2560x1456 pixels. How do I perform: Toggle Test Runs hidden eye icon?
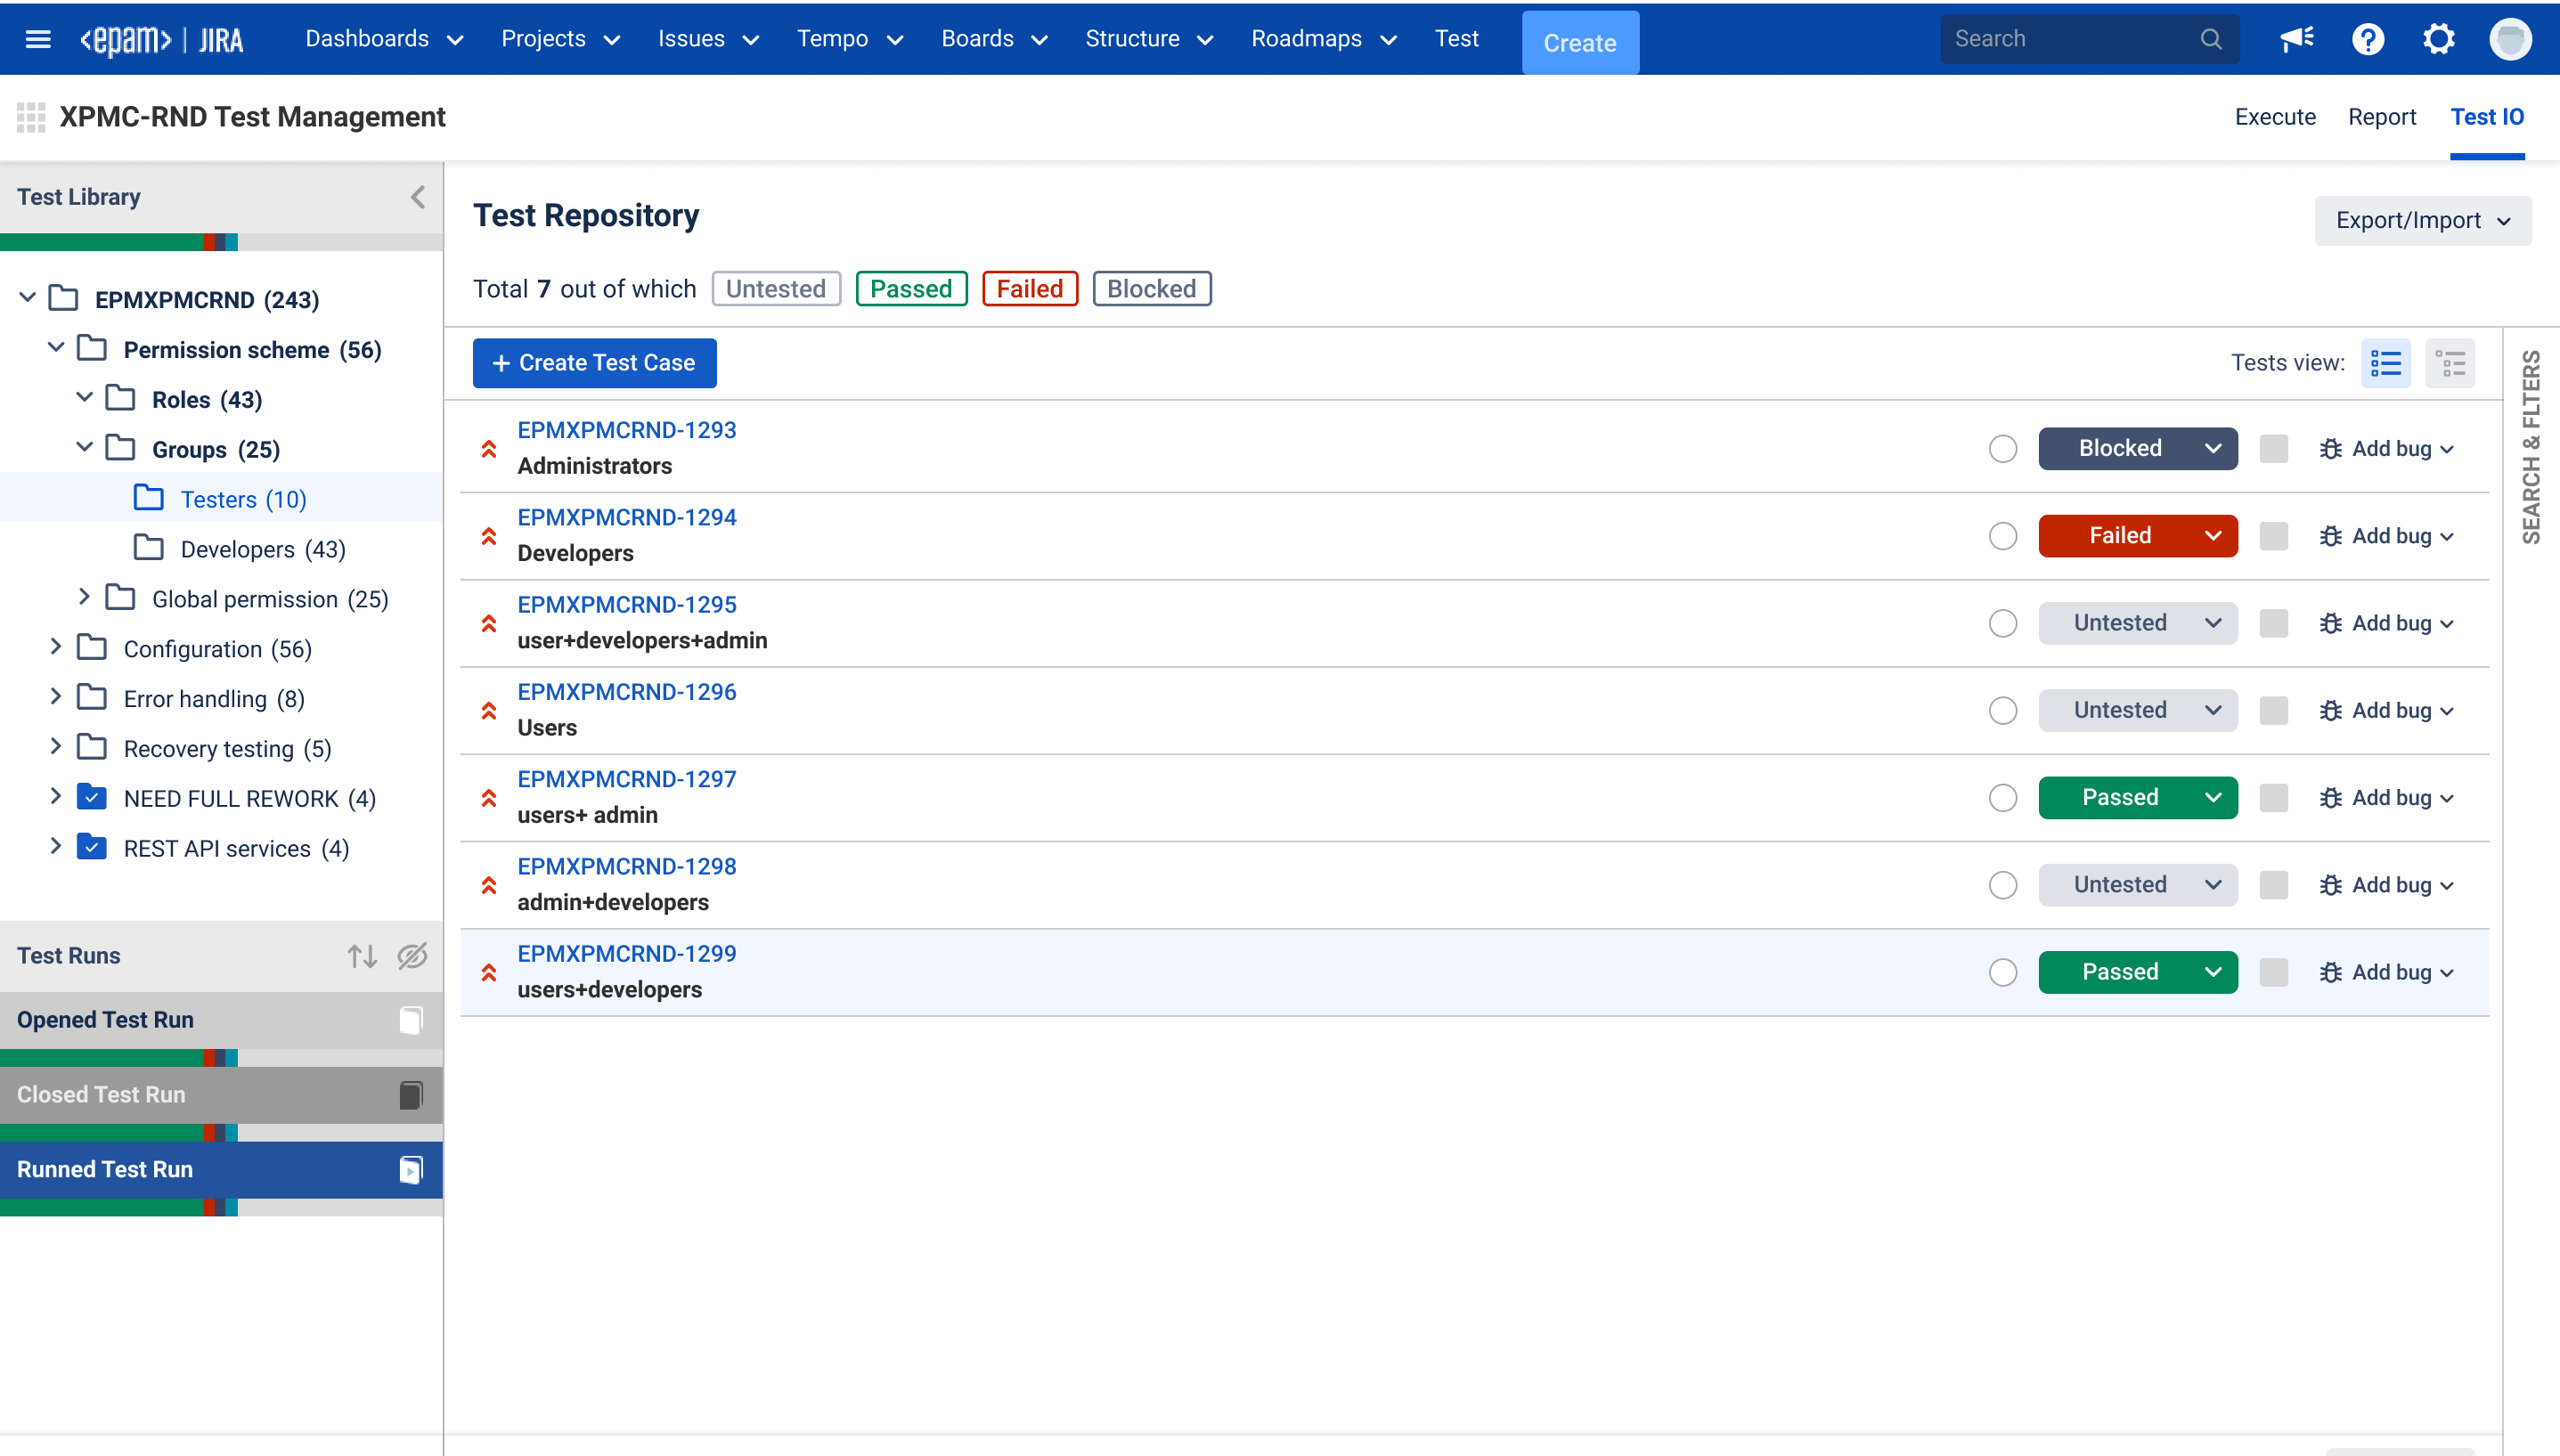[412, 956]
